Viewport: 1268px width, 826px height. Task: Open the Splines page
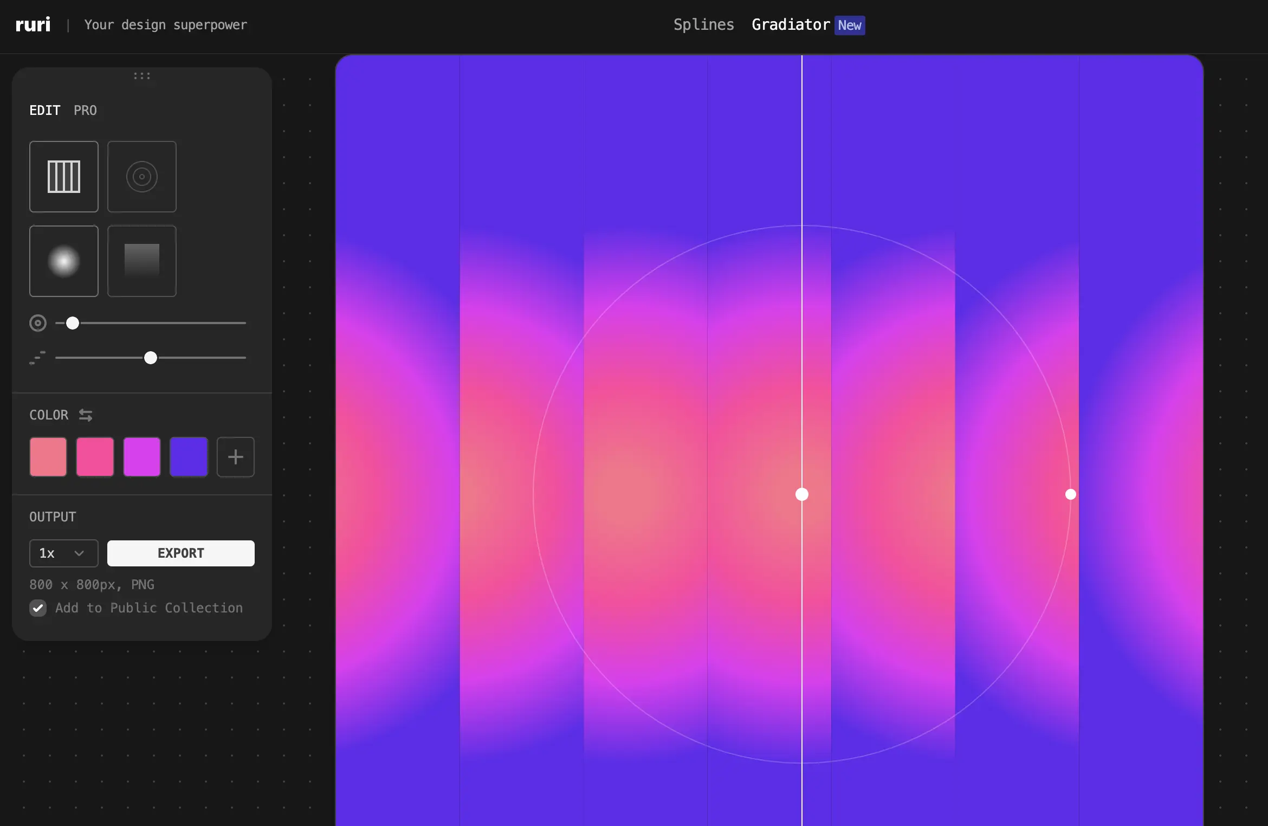[x=703, y=25]
